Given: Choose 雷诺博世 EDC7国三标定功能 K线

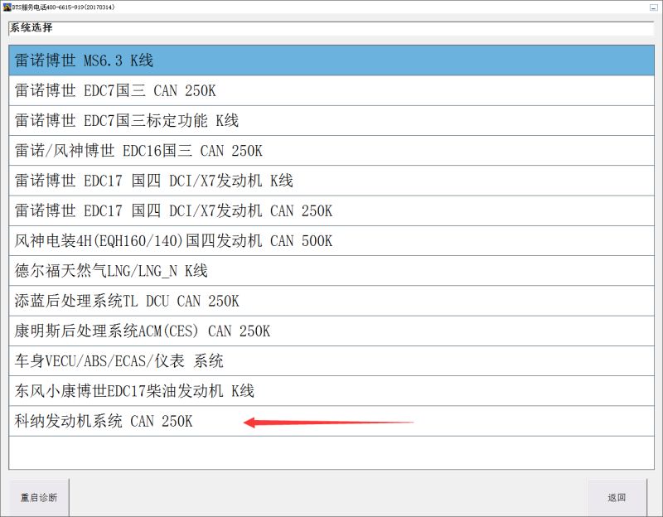Looking at the screenshot, I should (331, 121).
